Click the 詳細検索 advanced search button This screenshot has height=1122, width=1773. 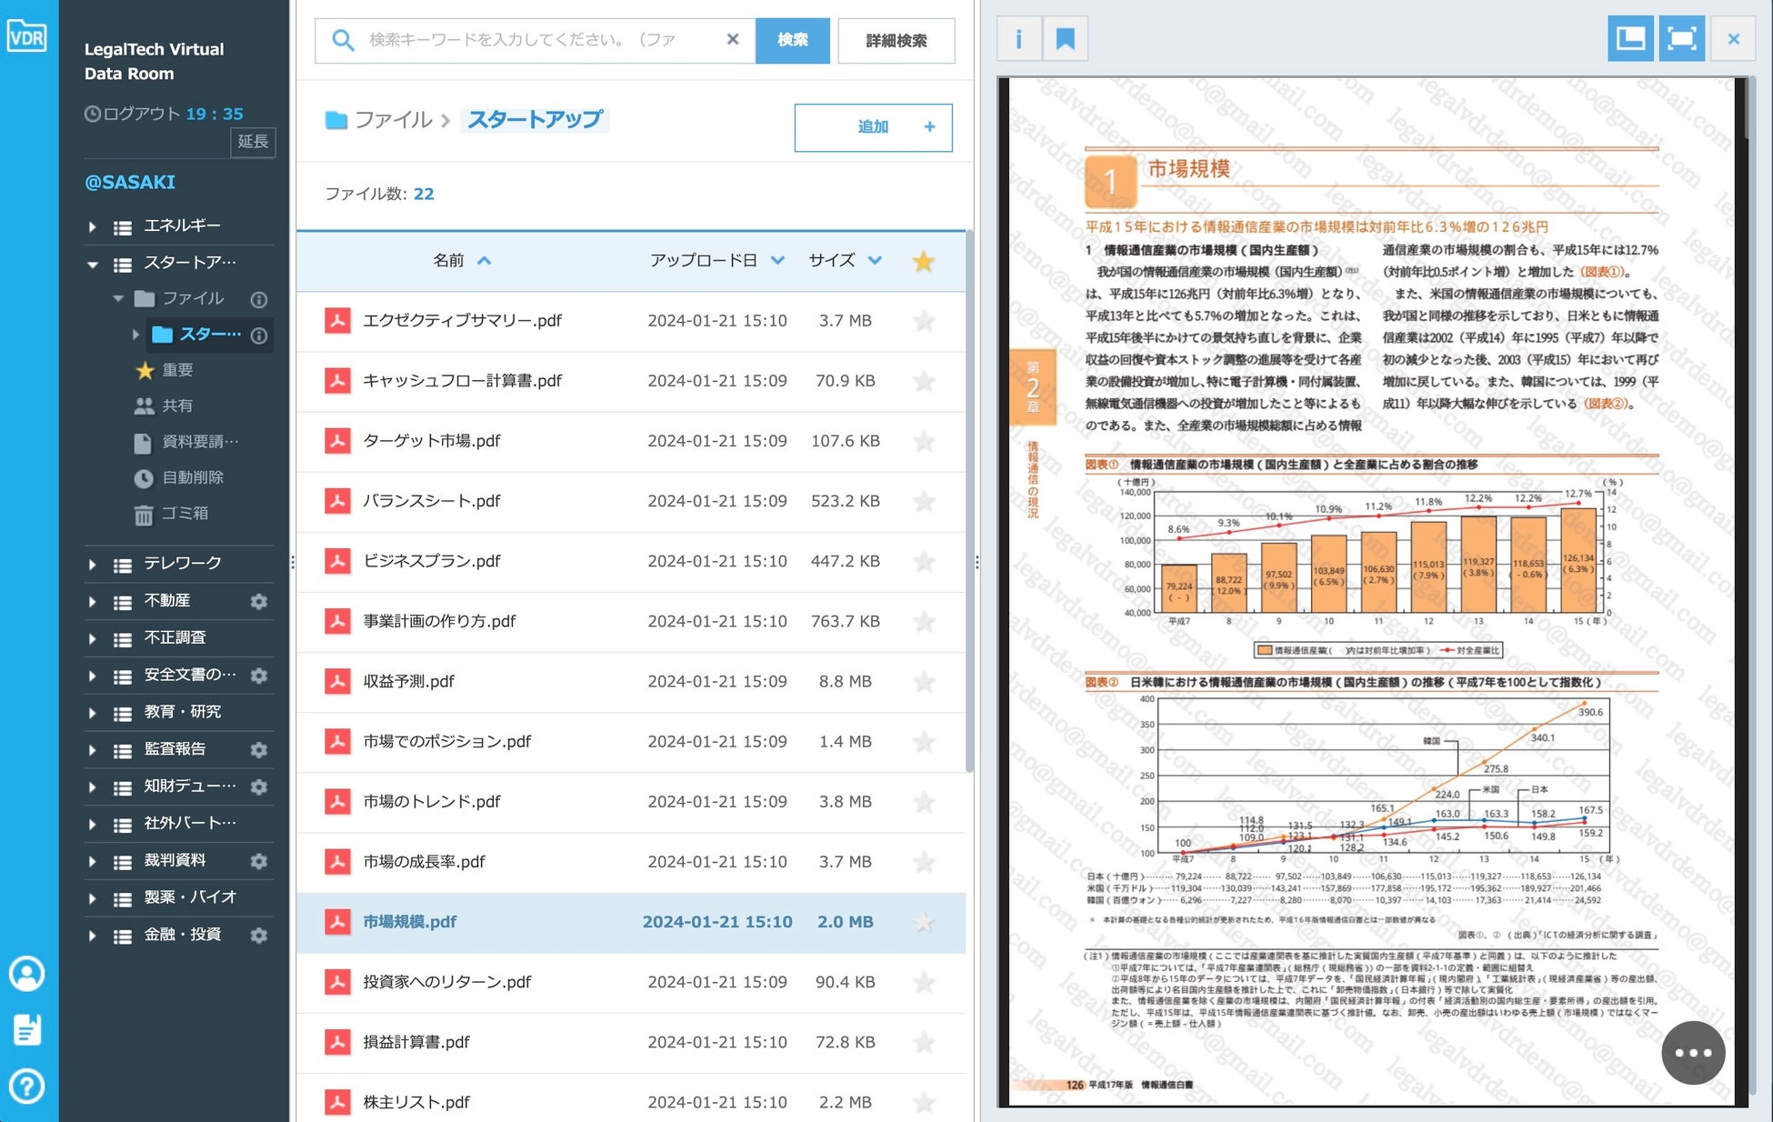[896, 41]
